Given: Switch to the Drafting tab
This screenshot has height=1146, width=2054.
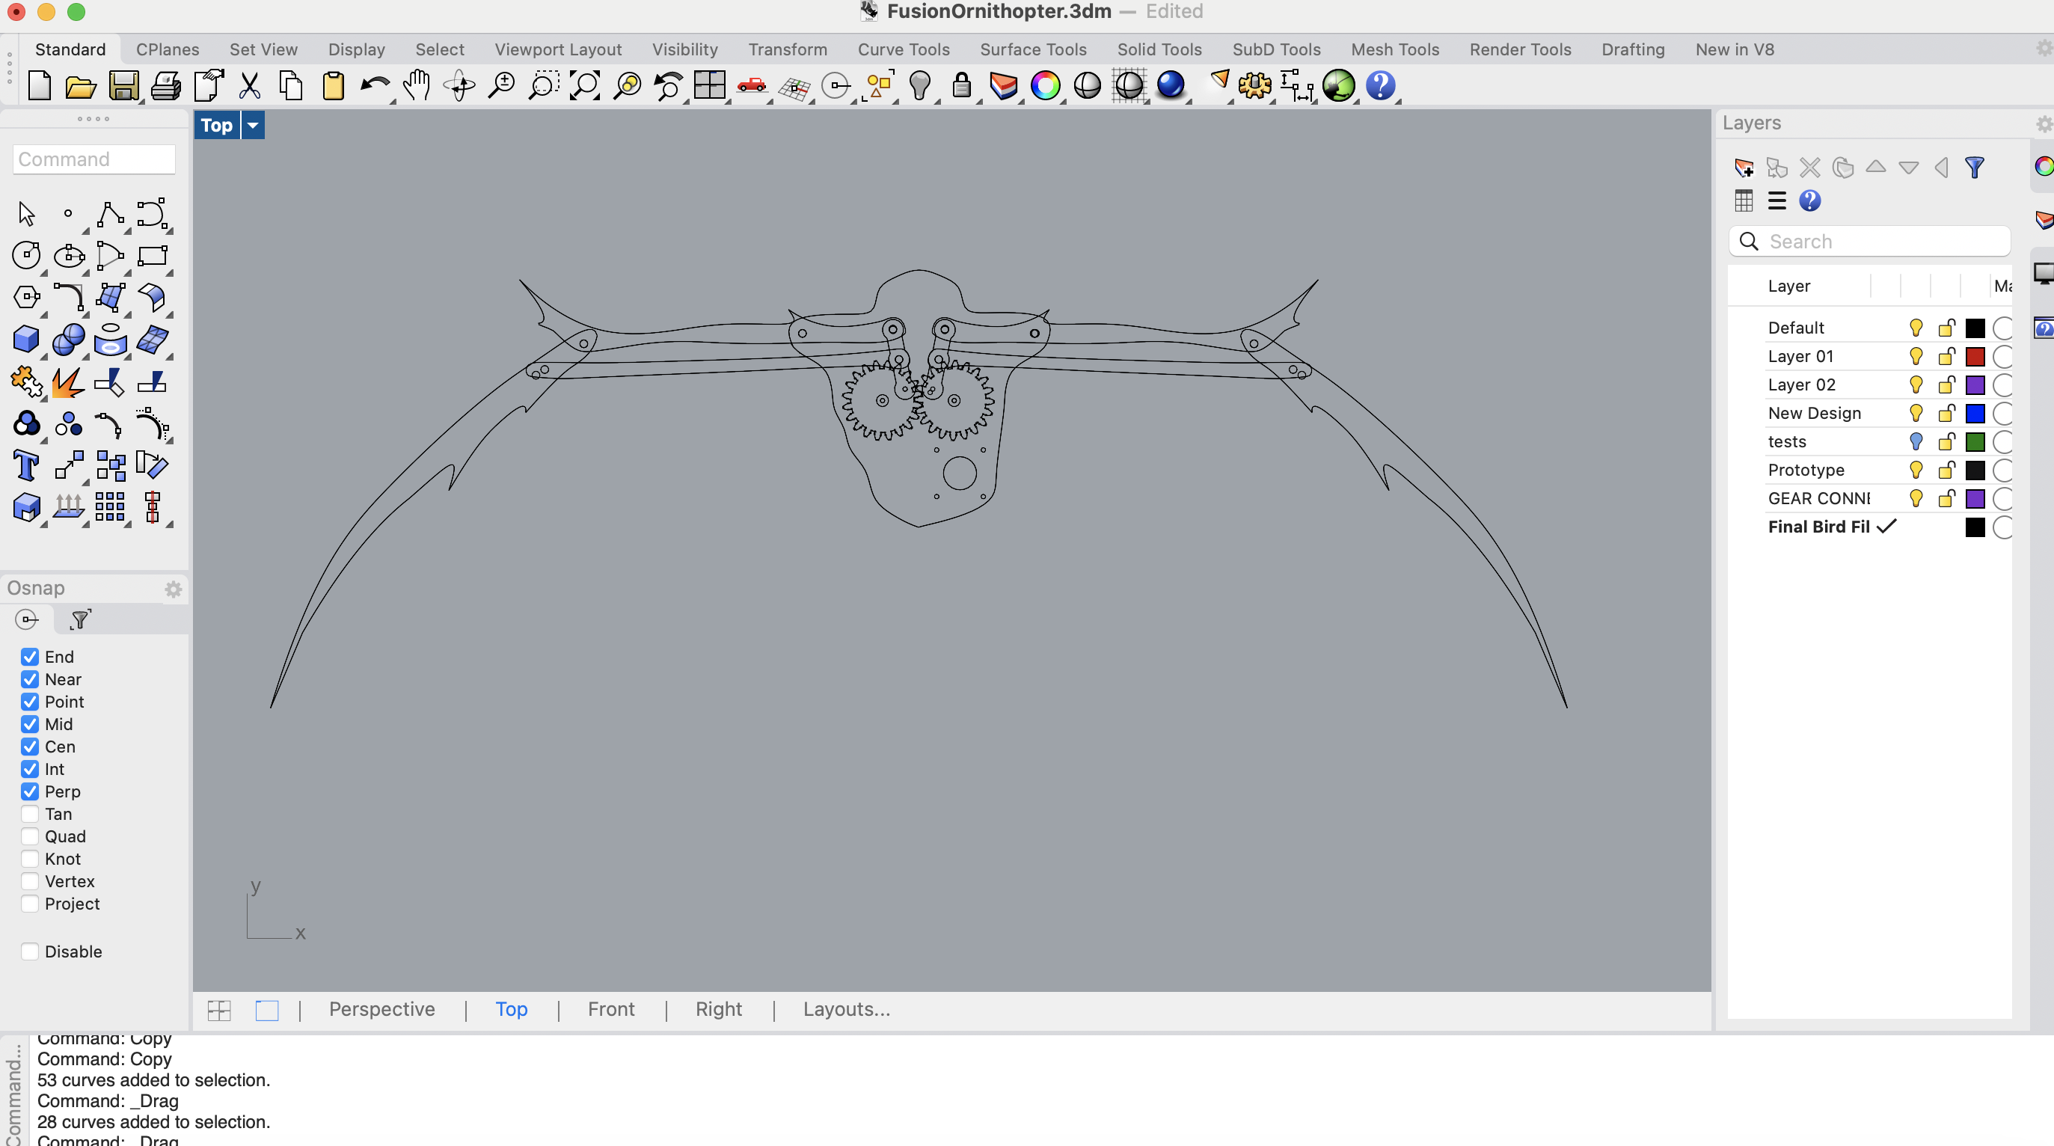Looking at the screenshot, I should tap(1632, 49).
